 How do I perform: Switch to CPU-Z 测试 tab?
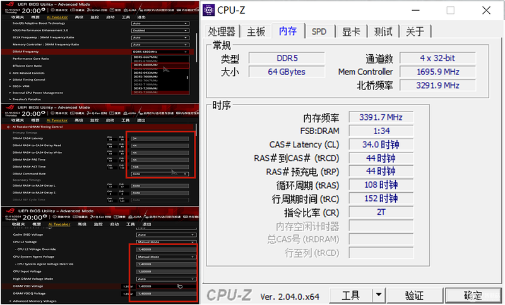(x=383, y=32)
